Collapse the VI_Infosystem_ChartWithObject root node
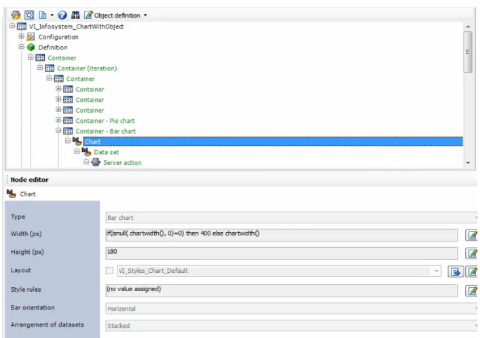This screenshot has width=480, height=338. pyautogui.click(x=12, y=26)
